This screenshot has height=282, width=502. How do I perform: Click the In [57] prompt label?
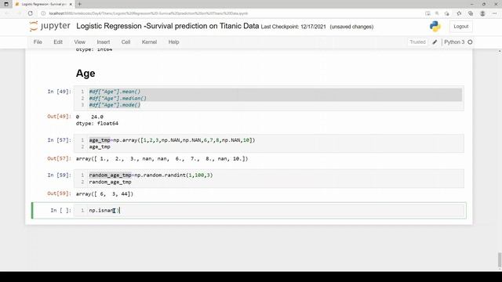coord(60,140)
